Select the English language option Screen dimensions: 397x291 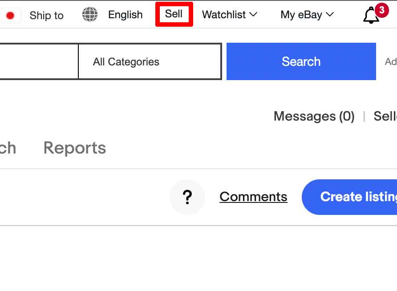125,15
